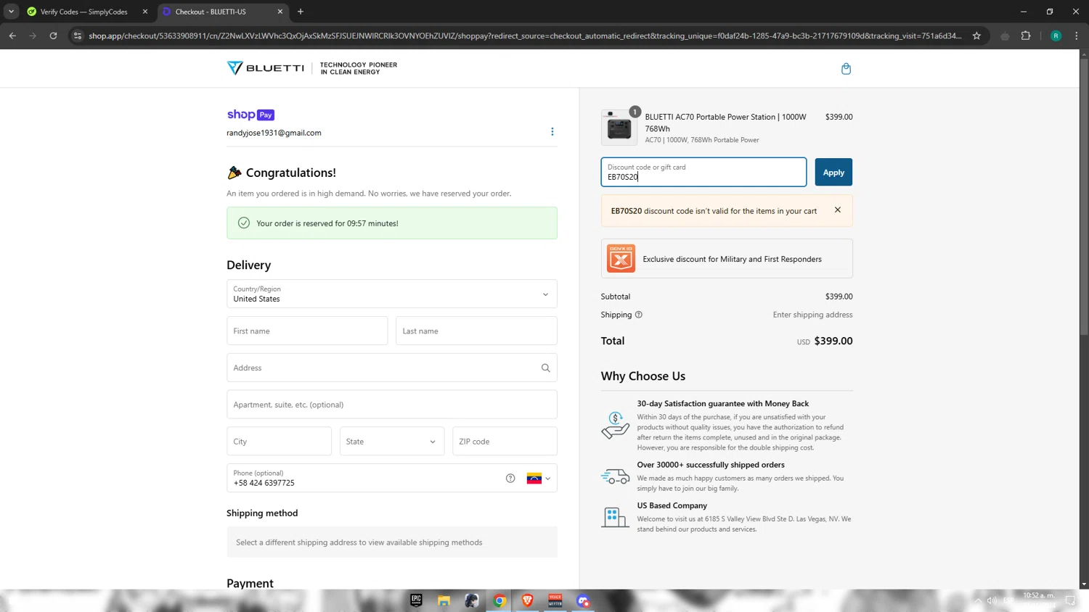Close the Verify Codes — SimplyCodes tab

145,12
